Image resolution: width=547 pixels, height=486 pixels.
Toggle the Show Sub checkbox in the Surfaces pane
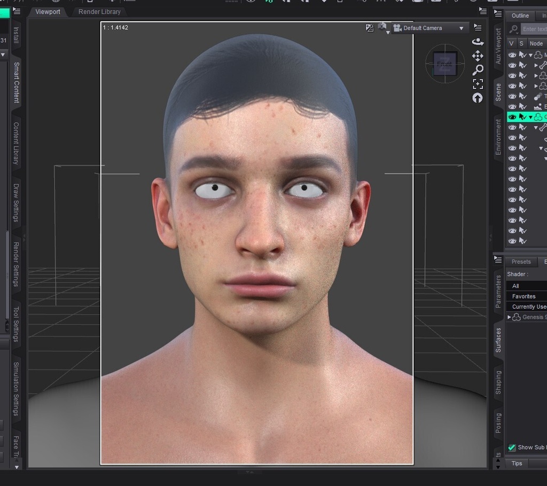[512, 448]
